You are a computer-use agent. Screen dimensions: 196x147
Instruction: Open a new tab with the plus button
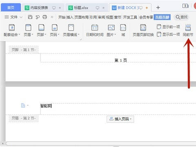[x=158, y=8]
